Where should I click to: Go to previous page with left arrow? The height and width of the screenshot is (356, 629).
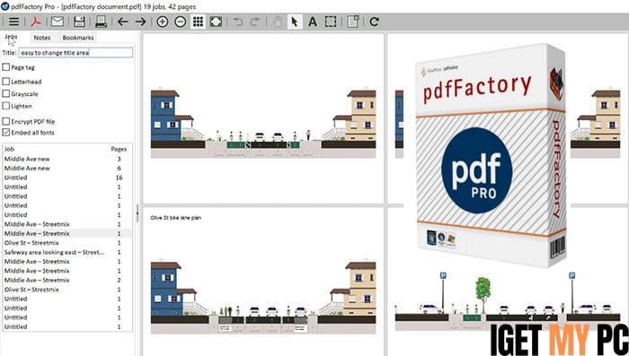pos(123,22)
